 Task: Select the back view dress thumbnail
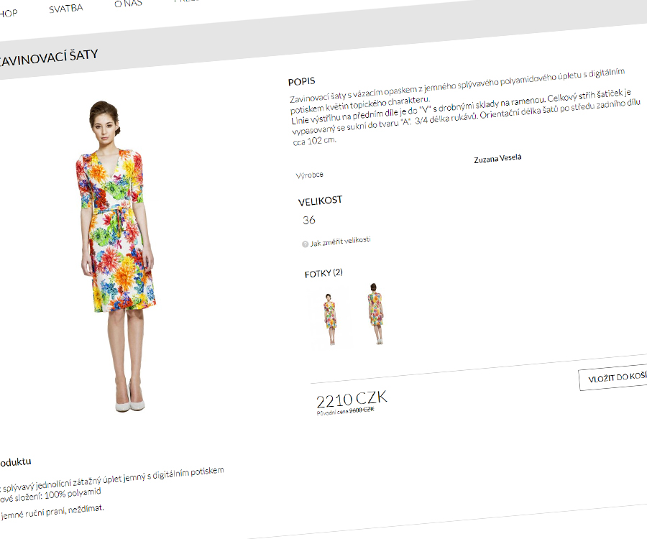click(x=375, y=313)
